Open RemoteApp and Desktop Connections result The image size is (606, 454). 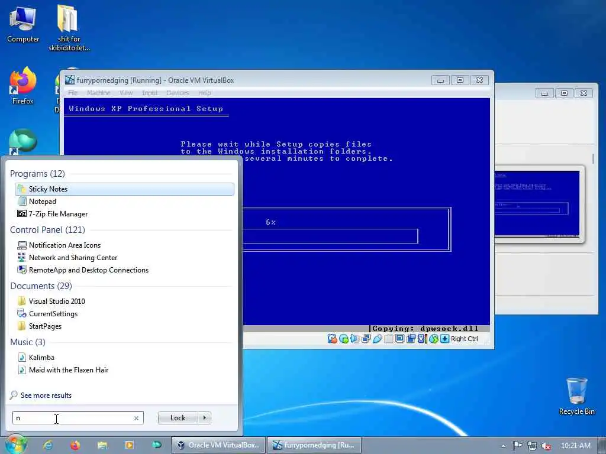pos(124,270)
